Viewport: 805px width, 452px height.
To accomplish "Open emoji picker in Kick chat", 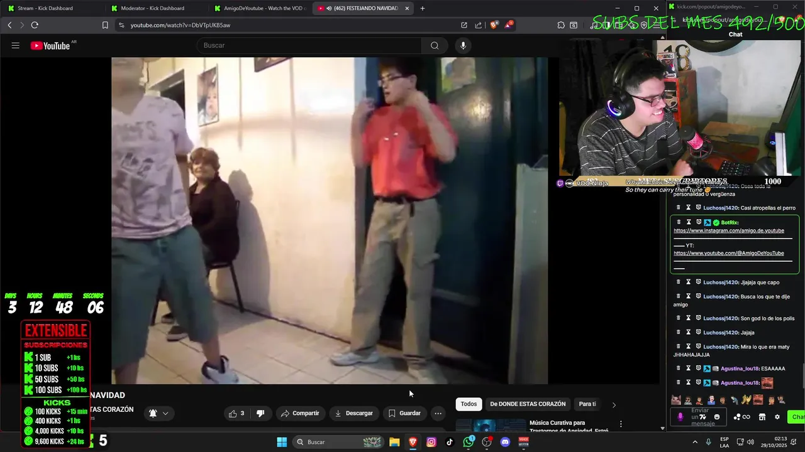I will pos(717,417).
